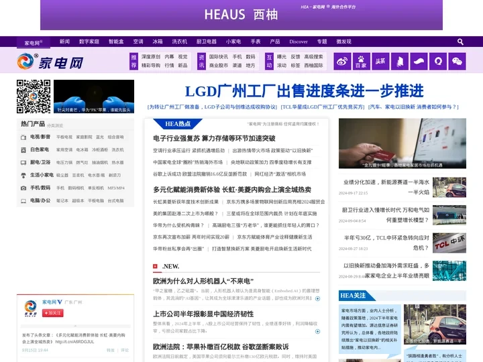This screenshot has height=362, width=483.
Task: Click the 西柚国际 link
Action: point(313,66)
